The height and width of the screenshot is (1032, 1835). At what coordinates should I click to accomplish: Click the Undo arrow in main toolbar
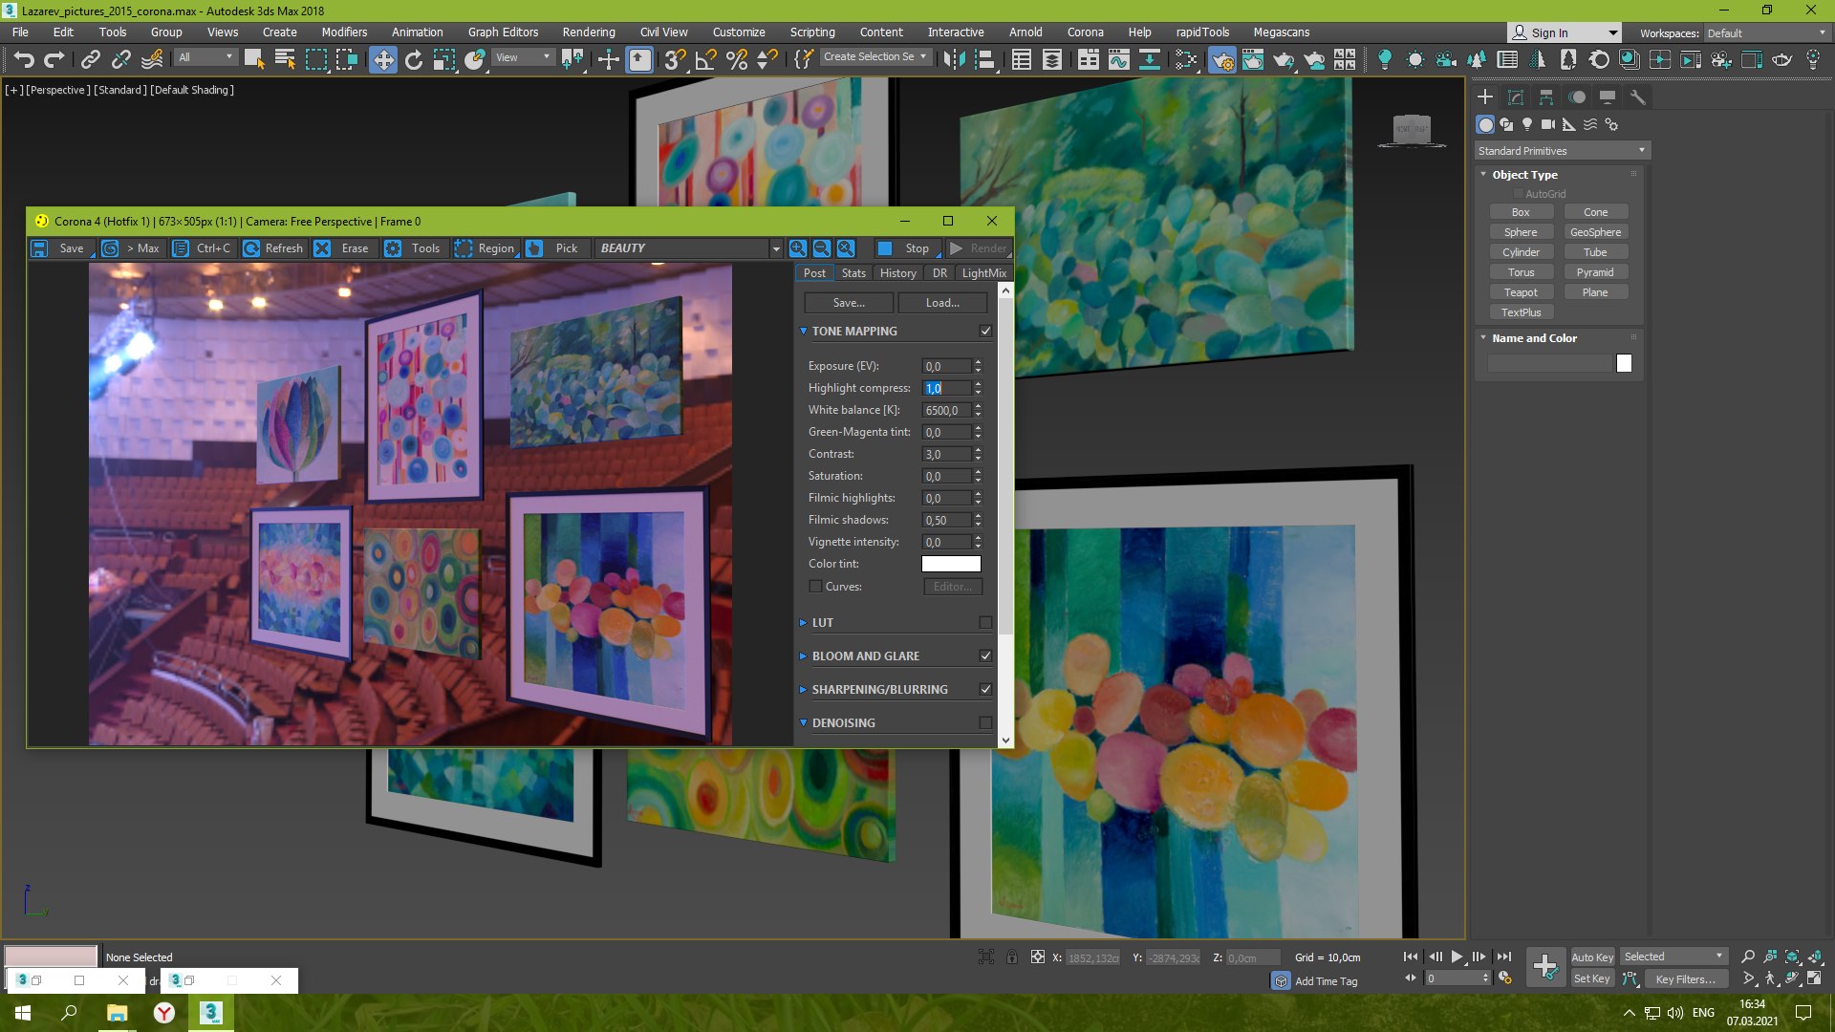click(24, 59)
